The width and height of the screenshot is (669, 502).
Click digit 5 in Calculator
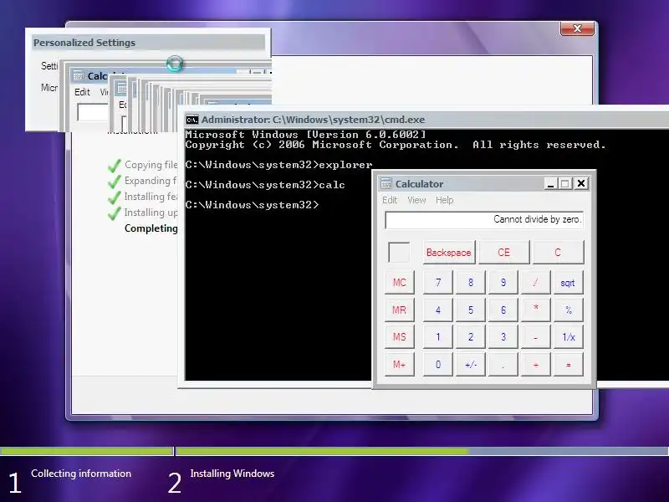point(471,310)
